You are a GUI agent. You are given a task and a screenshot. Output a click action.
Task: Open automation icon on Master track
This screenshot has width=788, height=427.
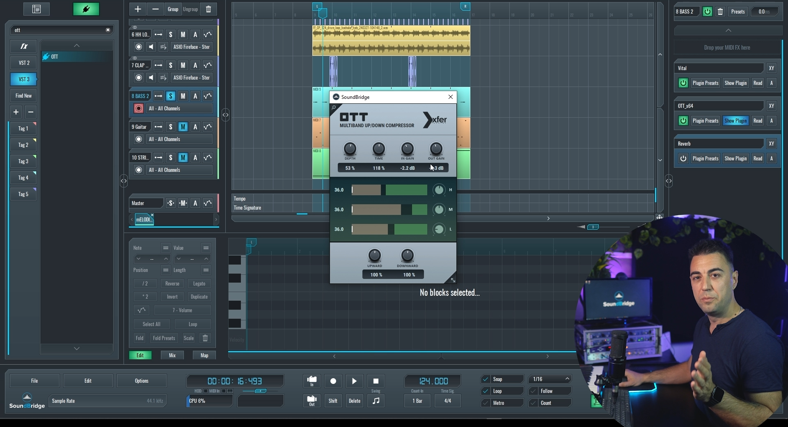tap(208, 203)
